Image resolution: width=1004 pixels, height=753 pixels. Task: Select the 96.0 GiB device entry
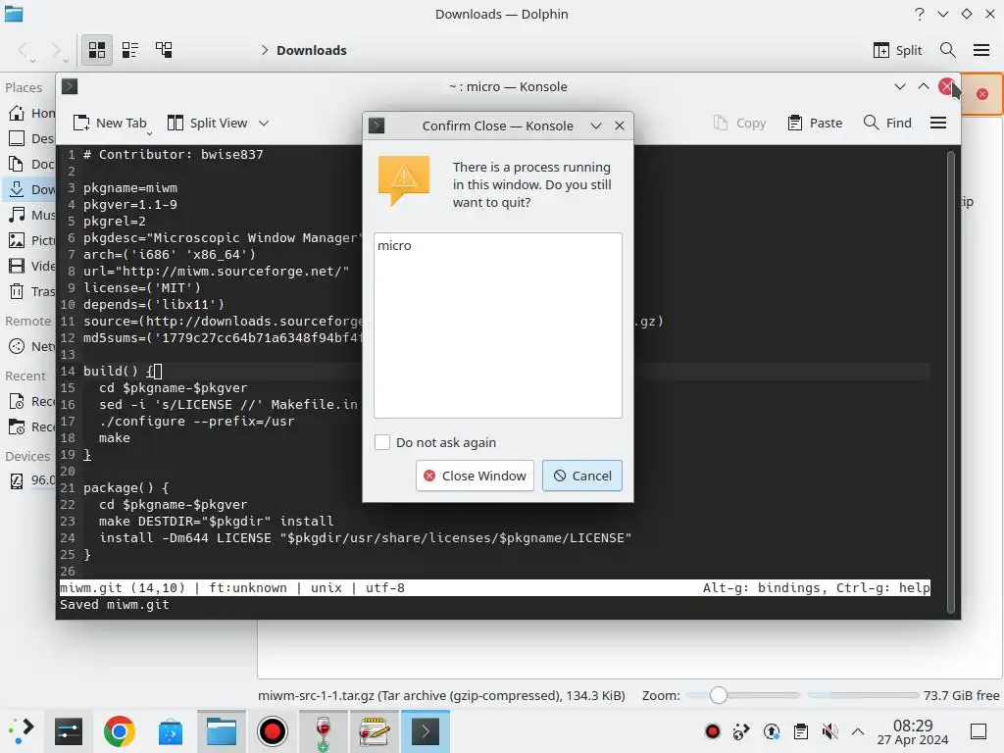tap(30, 480)
